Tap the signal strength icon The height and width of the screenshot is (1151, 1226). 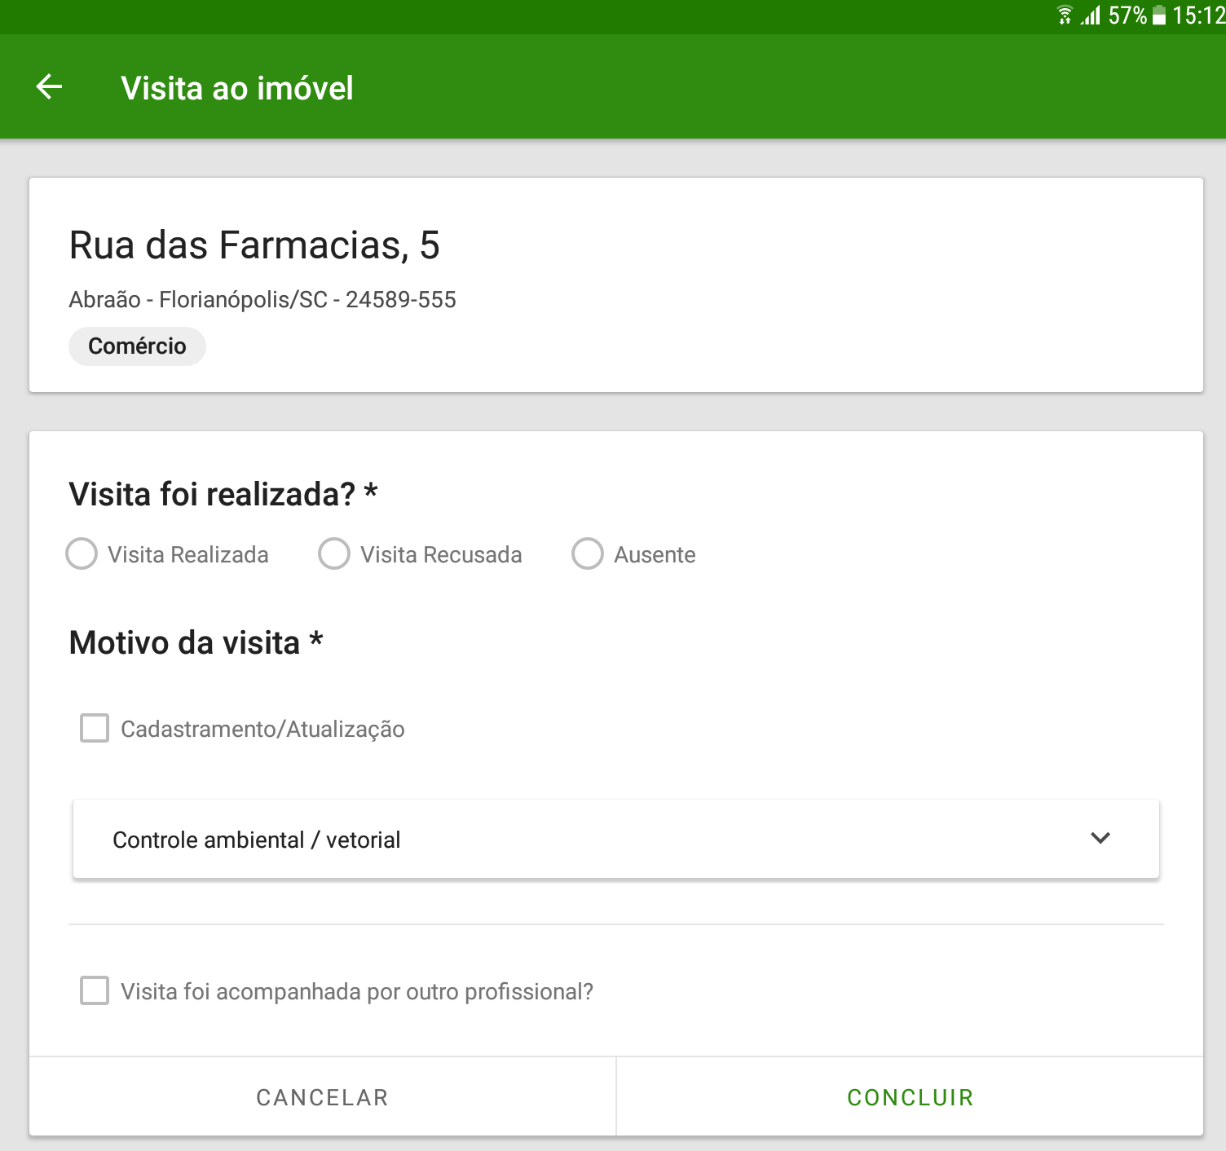point(1091,15)
